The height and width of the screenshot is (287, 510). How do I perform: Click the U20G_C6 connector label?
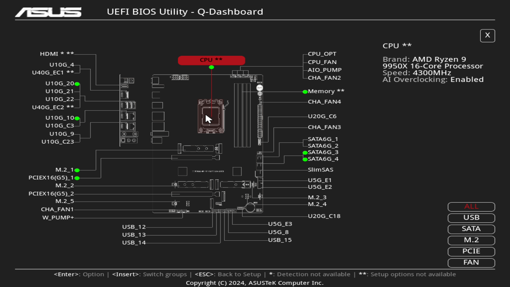click(x=322, y=116)
